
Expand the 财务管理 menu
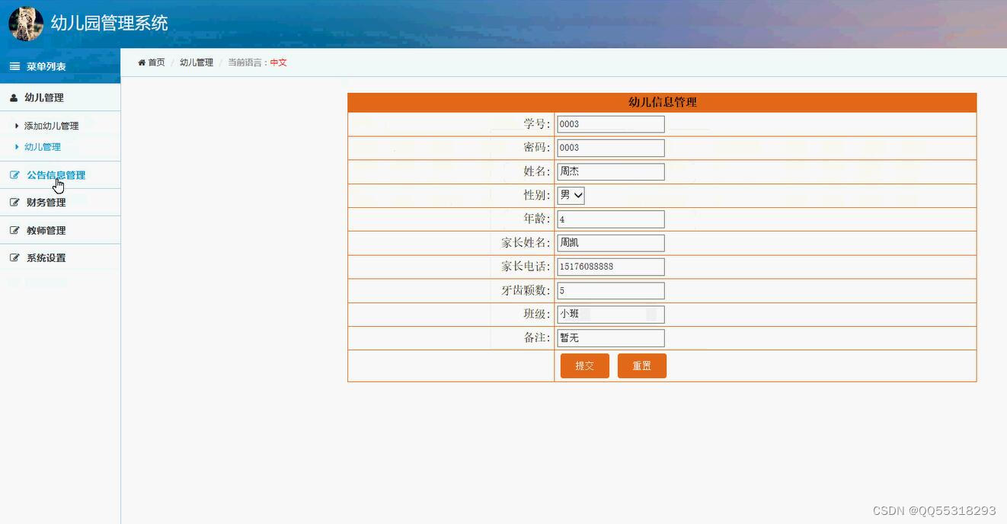(60, 203)
